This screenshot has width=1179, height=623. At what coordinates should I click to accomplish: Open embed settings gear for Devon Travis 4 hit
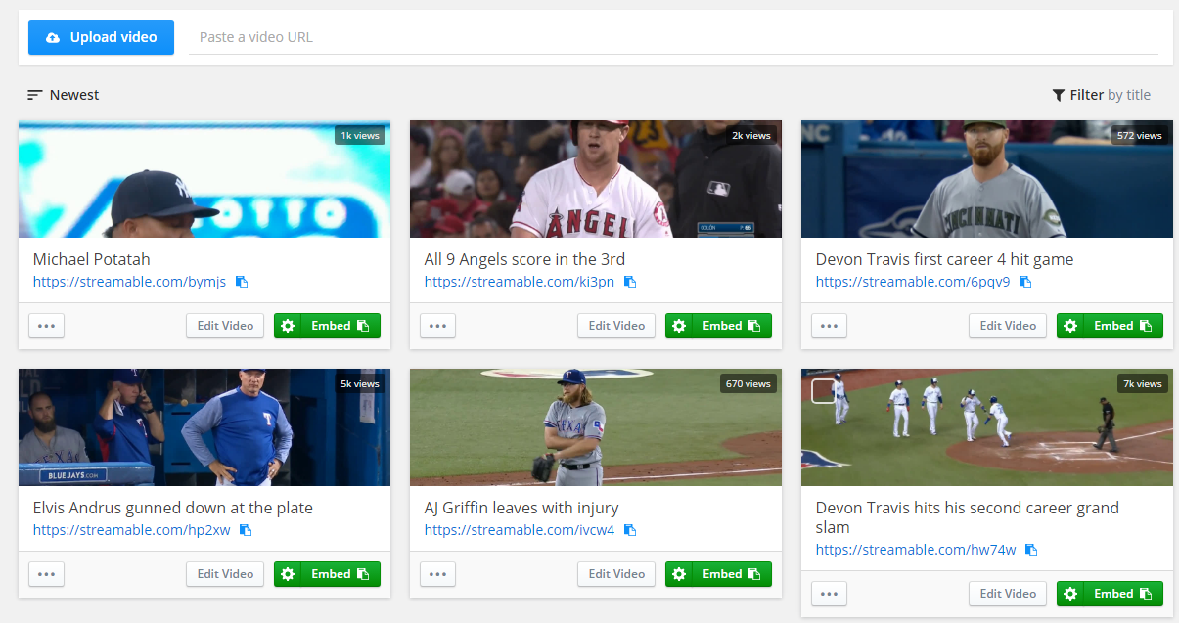[x=1070, y=326]
